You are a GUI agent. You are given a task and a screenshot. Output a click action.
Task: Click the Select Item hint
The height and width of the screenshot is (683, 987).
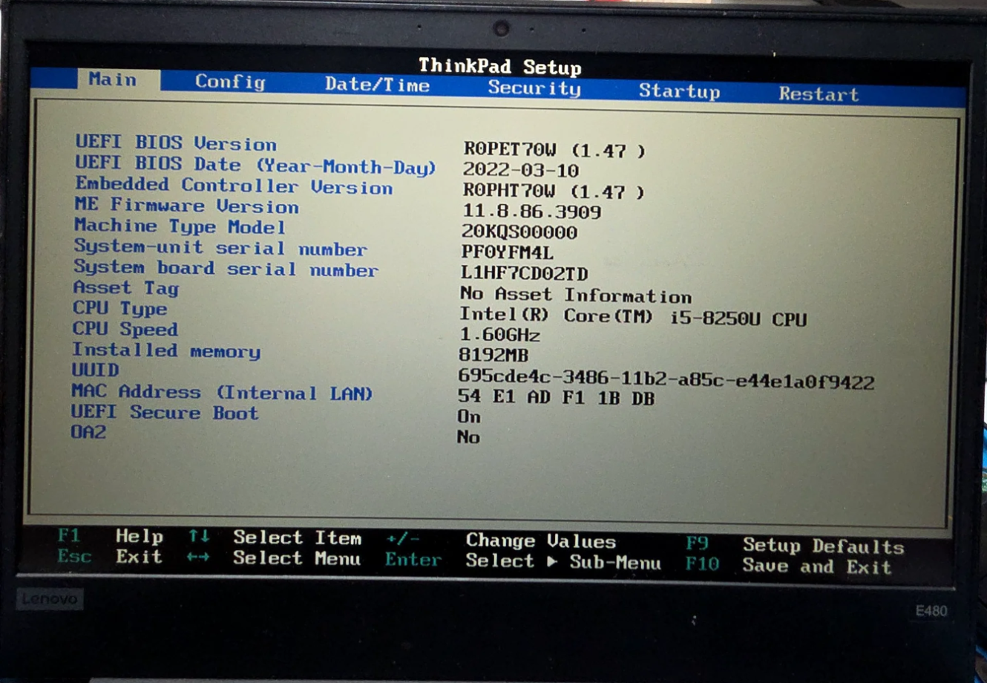(297, 537)
